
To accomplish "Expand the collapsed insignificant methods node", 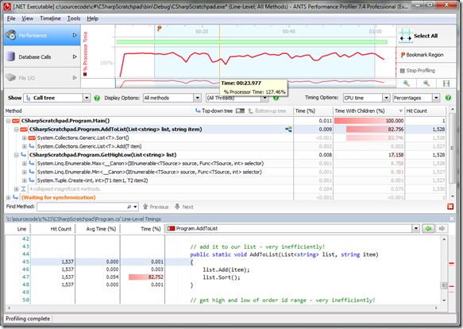I will 17,189.
